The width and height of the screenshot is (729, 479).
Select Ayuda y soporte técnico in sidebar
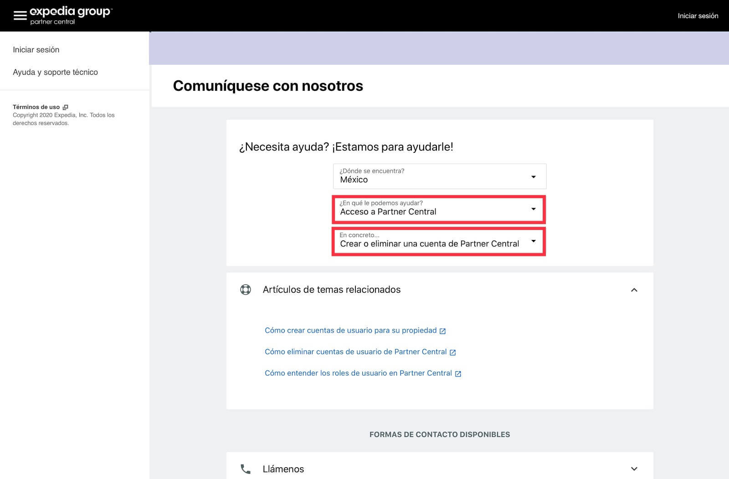pos(55,72)
